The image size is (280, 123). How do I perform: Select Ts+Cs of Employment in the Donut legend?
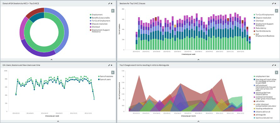100,21
